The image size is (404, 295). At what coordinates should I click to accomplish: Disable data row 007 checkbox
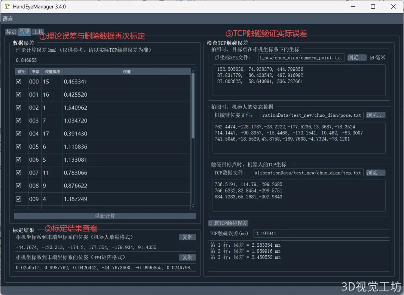(x=19, y=173)
